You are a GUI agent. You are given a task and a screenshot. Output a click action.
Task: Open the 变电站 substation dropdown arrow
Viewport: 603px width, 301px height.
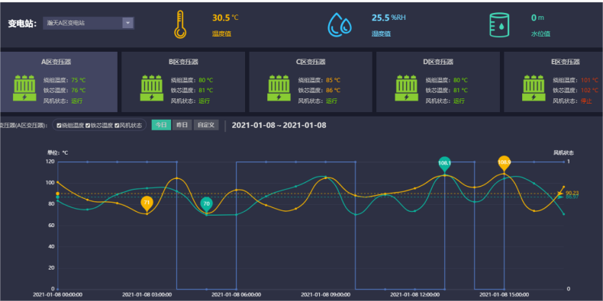tap(128, 23)
